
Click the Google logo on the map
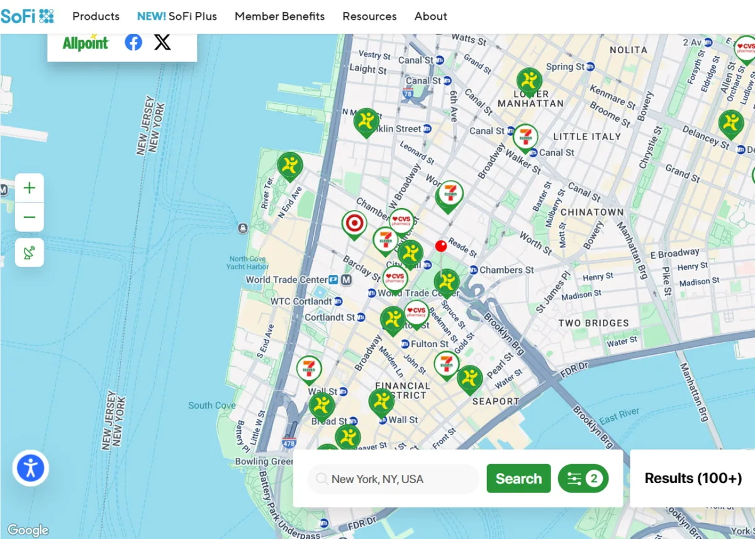pyautogui.click(x=28, y=530)
